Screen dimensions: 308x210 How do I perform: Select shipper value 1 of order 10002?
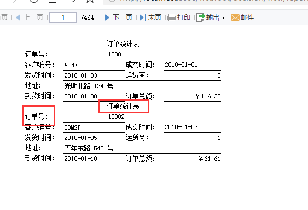point(219,138)
